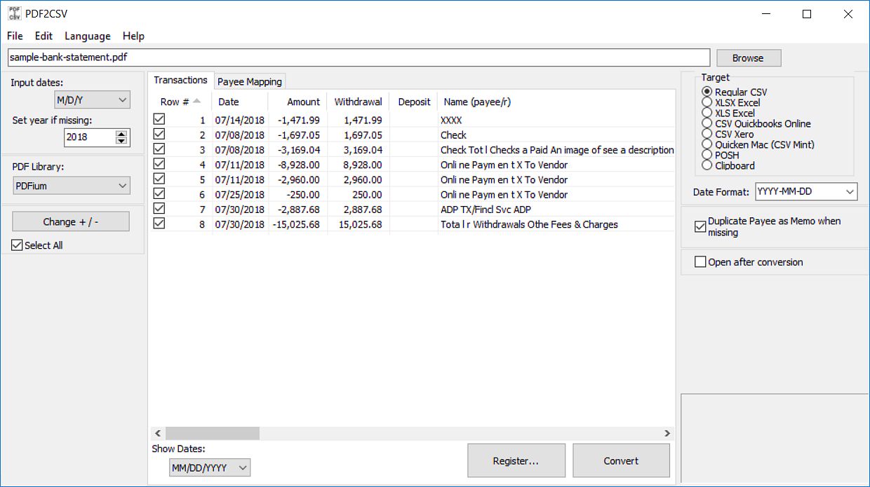This screenshot has width=870, height=487.
Task: Open the File menu
Action: [15, 36]
